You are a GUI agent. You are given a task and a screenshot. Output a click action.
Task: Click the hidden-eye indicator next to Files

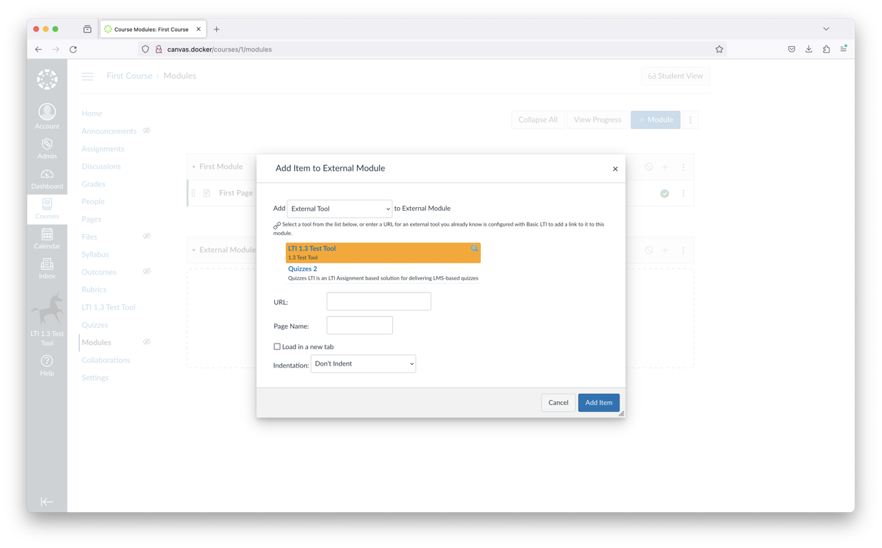click(x=146, y=236)
